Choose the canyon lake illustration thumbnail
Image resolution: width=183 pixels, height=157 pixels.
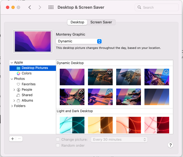pos(72,97)
